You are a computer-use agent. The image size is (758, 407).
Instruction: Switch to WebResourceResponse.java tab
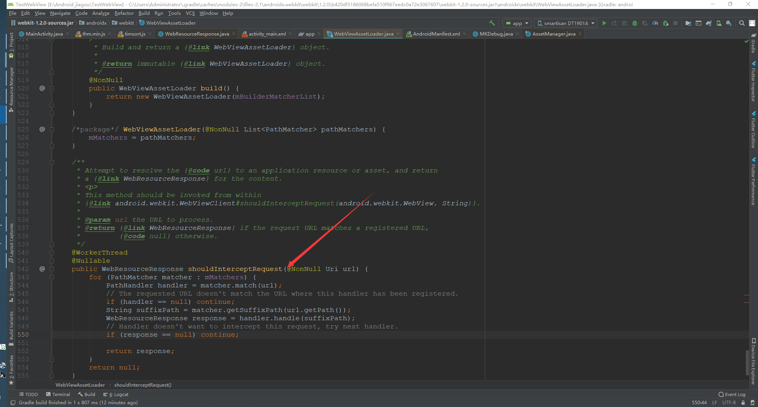click(197, 34)
